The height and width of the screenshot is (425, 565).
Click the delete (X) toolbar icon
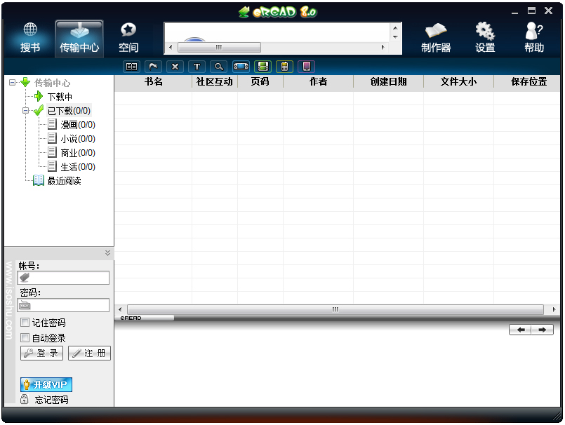click(x=175, y=67)
